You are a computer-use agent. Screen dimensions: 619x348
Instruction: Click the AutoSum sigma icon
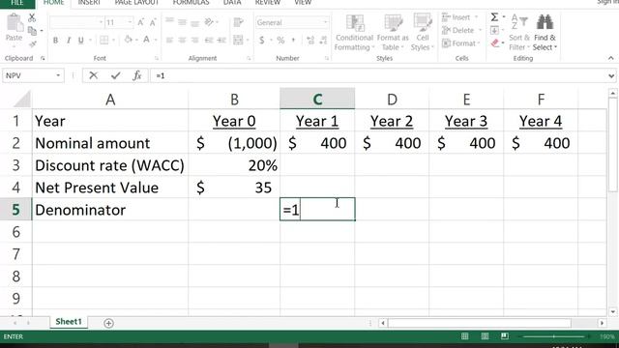click(494, 17)
